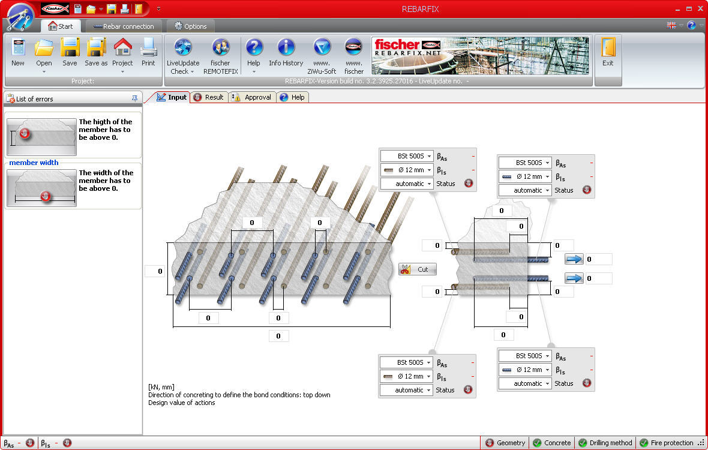708x450 pixels.
Task: Click the upper load value input field
Action: pyautogui.click(x=599, y=259)
